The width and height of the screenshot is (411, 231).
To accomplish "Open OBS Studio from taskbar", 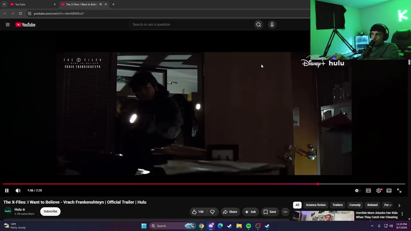I will pyautogui.click(x=258, y=226).
